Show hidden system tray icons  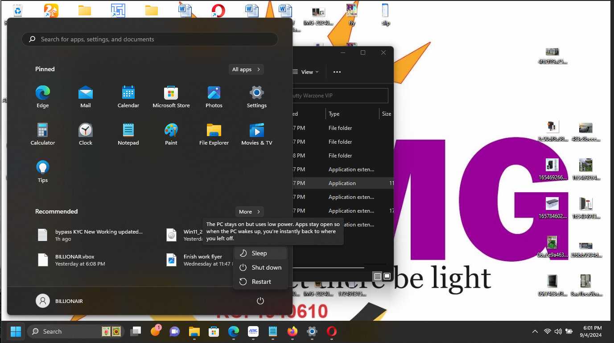pyautogui.click(x=535, y=331)
